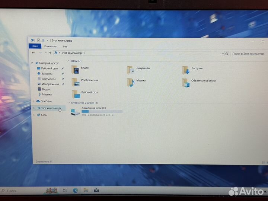Click the C: drive usage bar

(x=102, y=111)
